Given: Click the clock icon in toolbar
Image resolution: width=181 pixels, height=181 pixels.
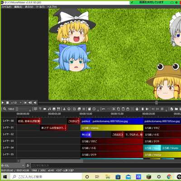Looking at the screenshot, I should [x=94, y=109].
